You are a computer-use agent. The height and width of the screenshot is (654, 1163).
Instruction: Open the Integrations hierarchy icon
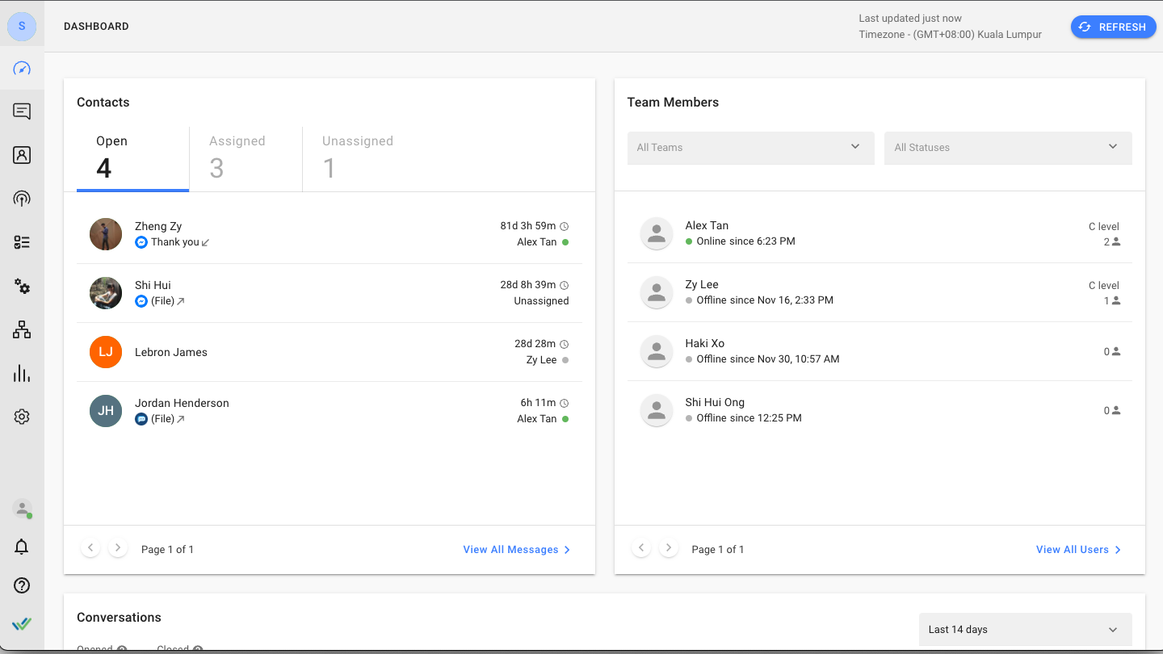point(22,329)
